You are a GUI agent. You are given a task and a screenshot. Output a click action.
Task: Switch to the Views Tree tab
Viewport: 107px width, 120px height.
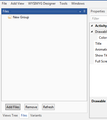tap(10, 115)
